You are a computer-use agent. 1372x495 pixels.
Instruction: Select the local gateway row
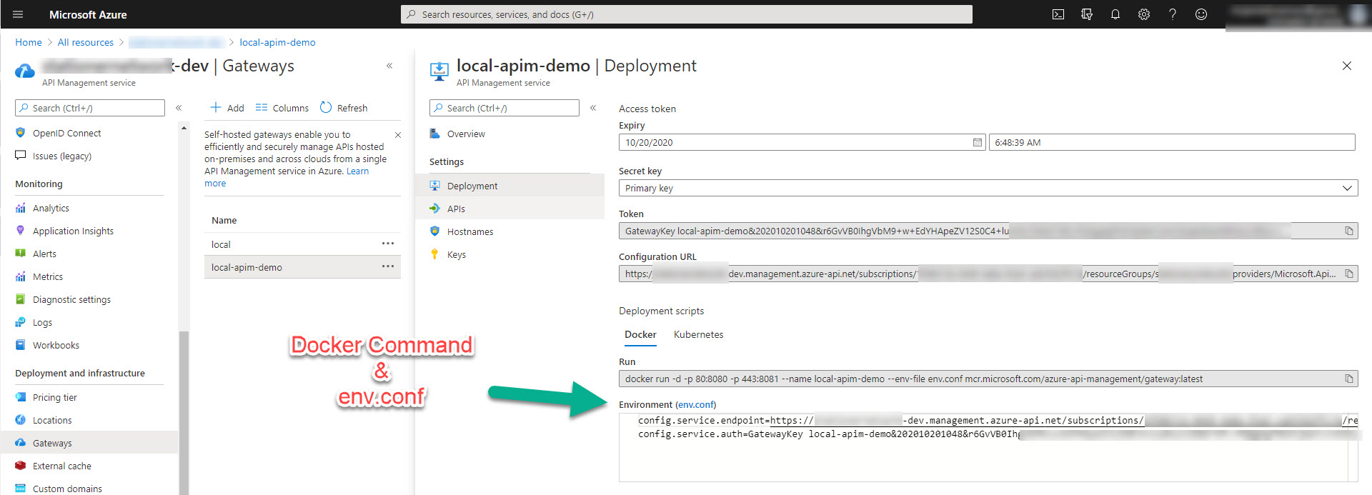coord(302,244)
